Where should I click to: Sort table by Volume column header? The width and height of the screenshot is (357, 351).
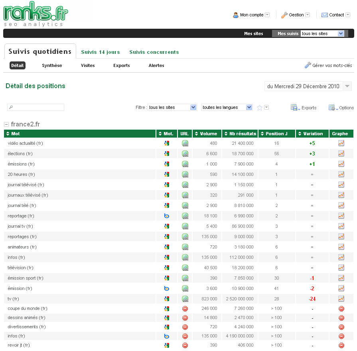tap(207, 134)
